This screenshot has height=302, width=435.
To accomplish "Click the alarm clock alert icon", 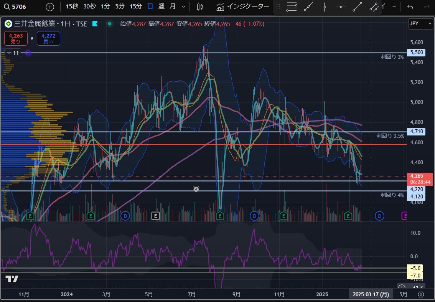I will pos(196,189).
